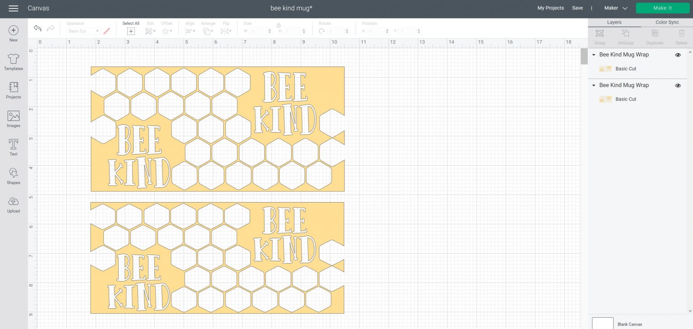The width and height of the screenshot is (693, 329).
Task: Open the hamburger main menu
Action: [x=14, y=9]
